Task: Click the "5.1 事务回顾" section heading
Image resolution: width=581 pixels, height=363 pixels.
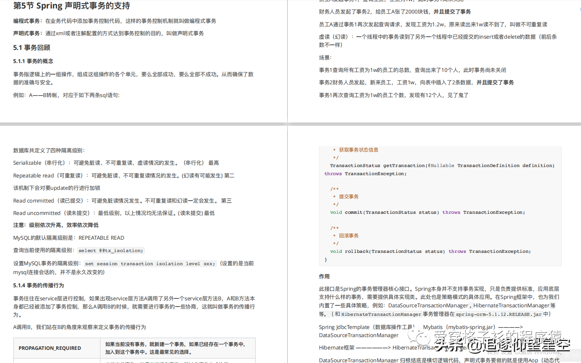Action: pos(32,48)
